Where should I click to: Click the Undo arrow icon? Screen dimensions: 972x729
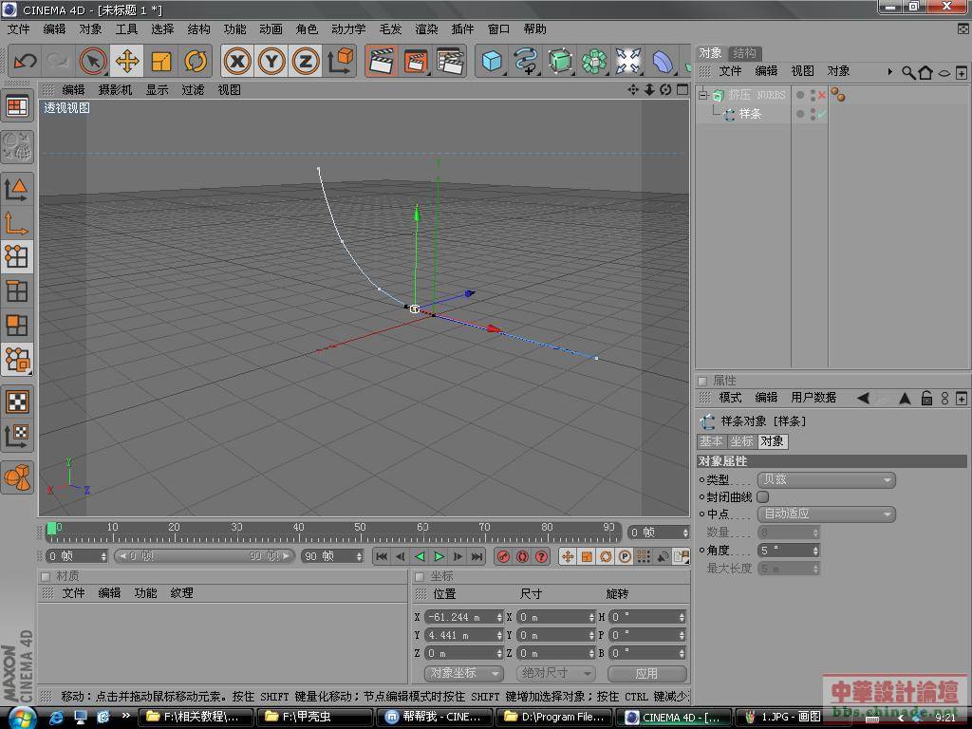tap(26, 62)
